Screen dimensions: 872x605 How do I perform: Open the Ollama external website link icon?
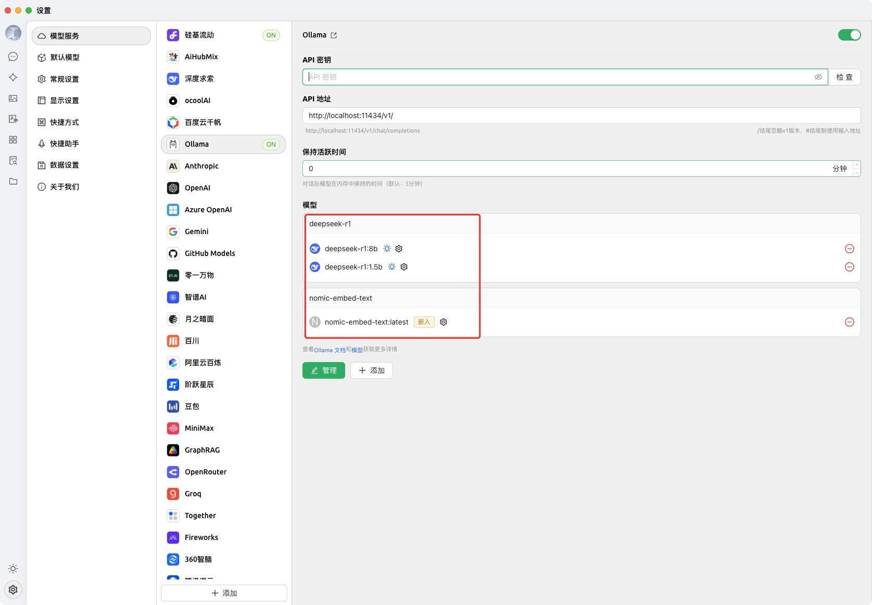coord(334,35)
